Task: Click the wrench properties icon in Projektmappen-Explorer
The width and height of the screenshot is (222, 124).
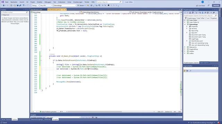Action: tap(214, 13)
